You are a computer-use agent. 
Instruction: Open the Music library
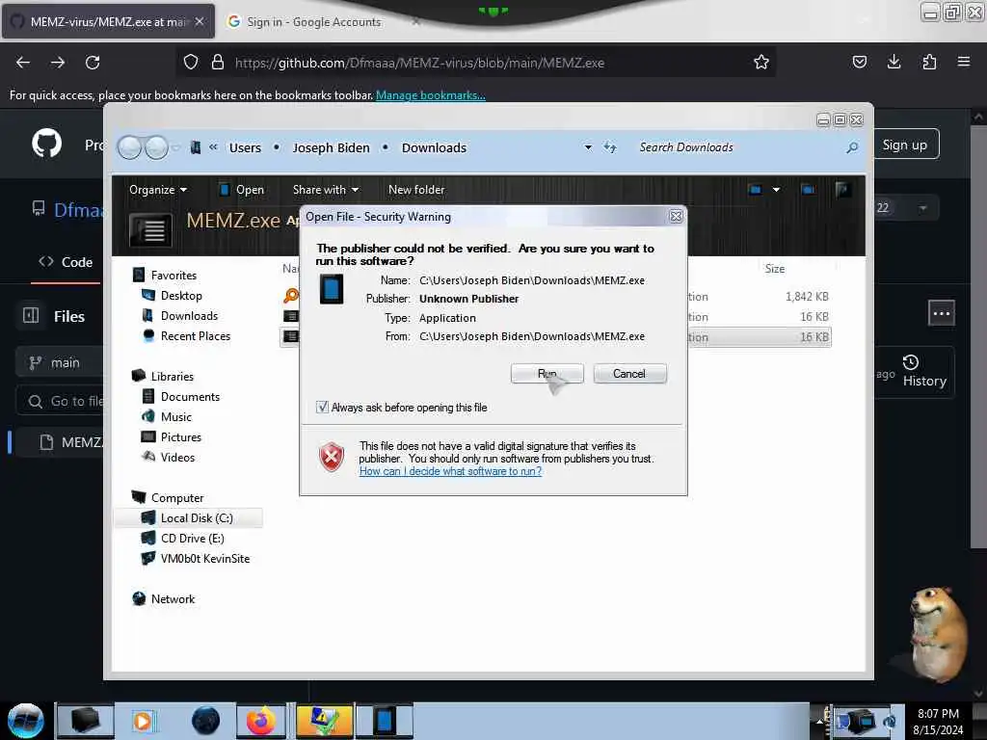pyautogui.click(x=167, y=416)
